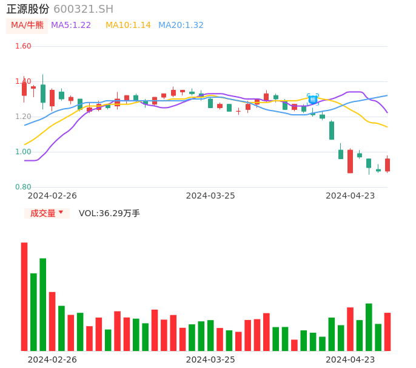Click the 1.60 price axis label

[x=23, y=46]
